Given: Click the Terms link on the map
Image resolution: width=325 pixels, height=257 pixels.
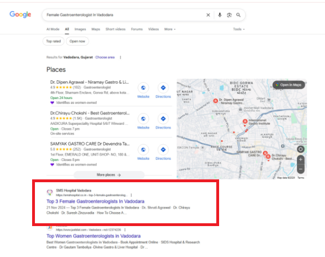Looking at the screenshot, I should [x=301, y=178].
